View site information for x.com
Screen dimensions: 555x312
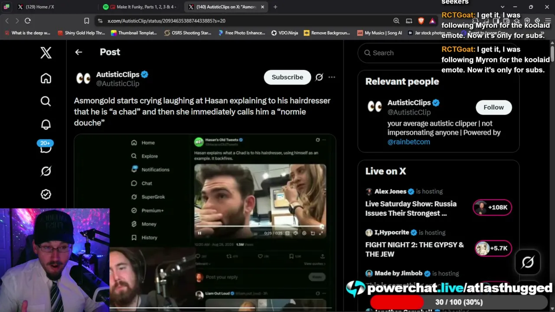(101, 21)
